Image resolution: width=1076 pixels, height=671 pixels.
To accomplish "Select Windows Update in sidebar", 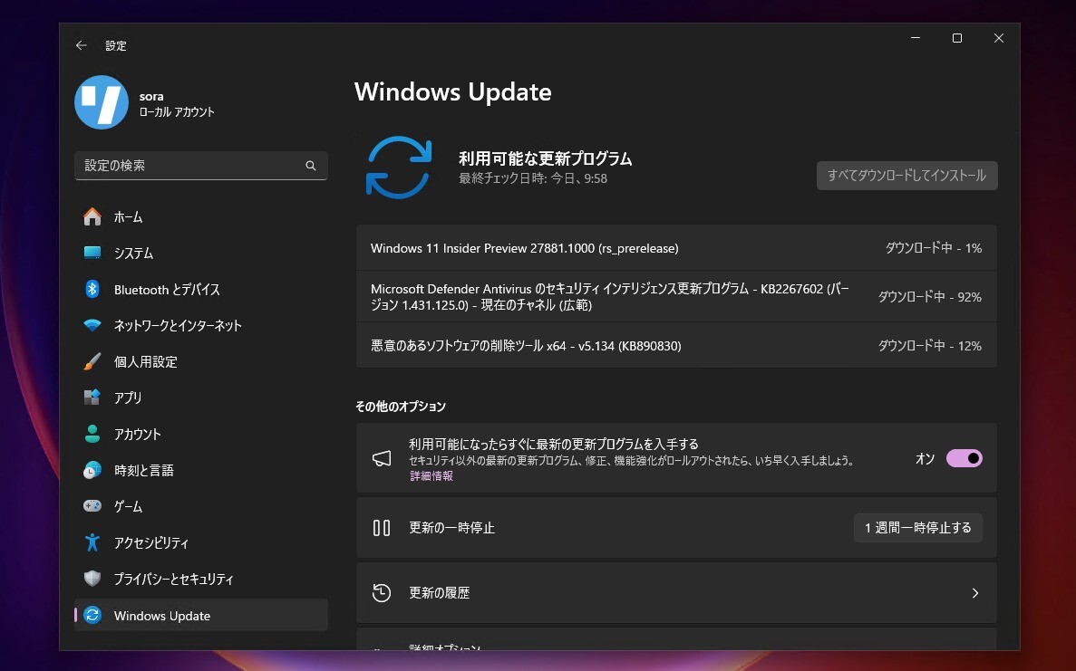I will pos(201,615).
